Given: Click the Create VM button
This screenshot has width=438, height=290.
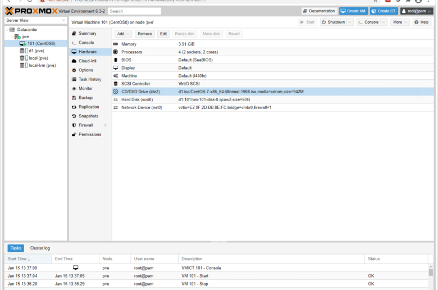Looking at the screenshot, I should point(353,11).
